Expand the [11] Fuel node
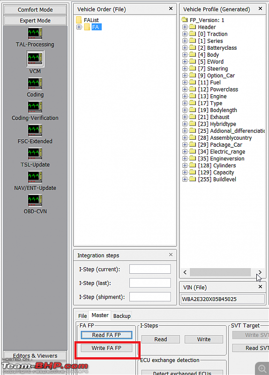This screenshot has width=269, height=375. tap(185, 82)
